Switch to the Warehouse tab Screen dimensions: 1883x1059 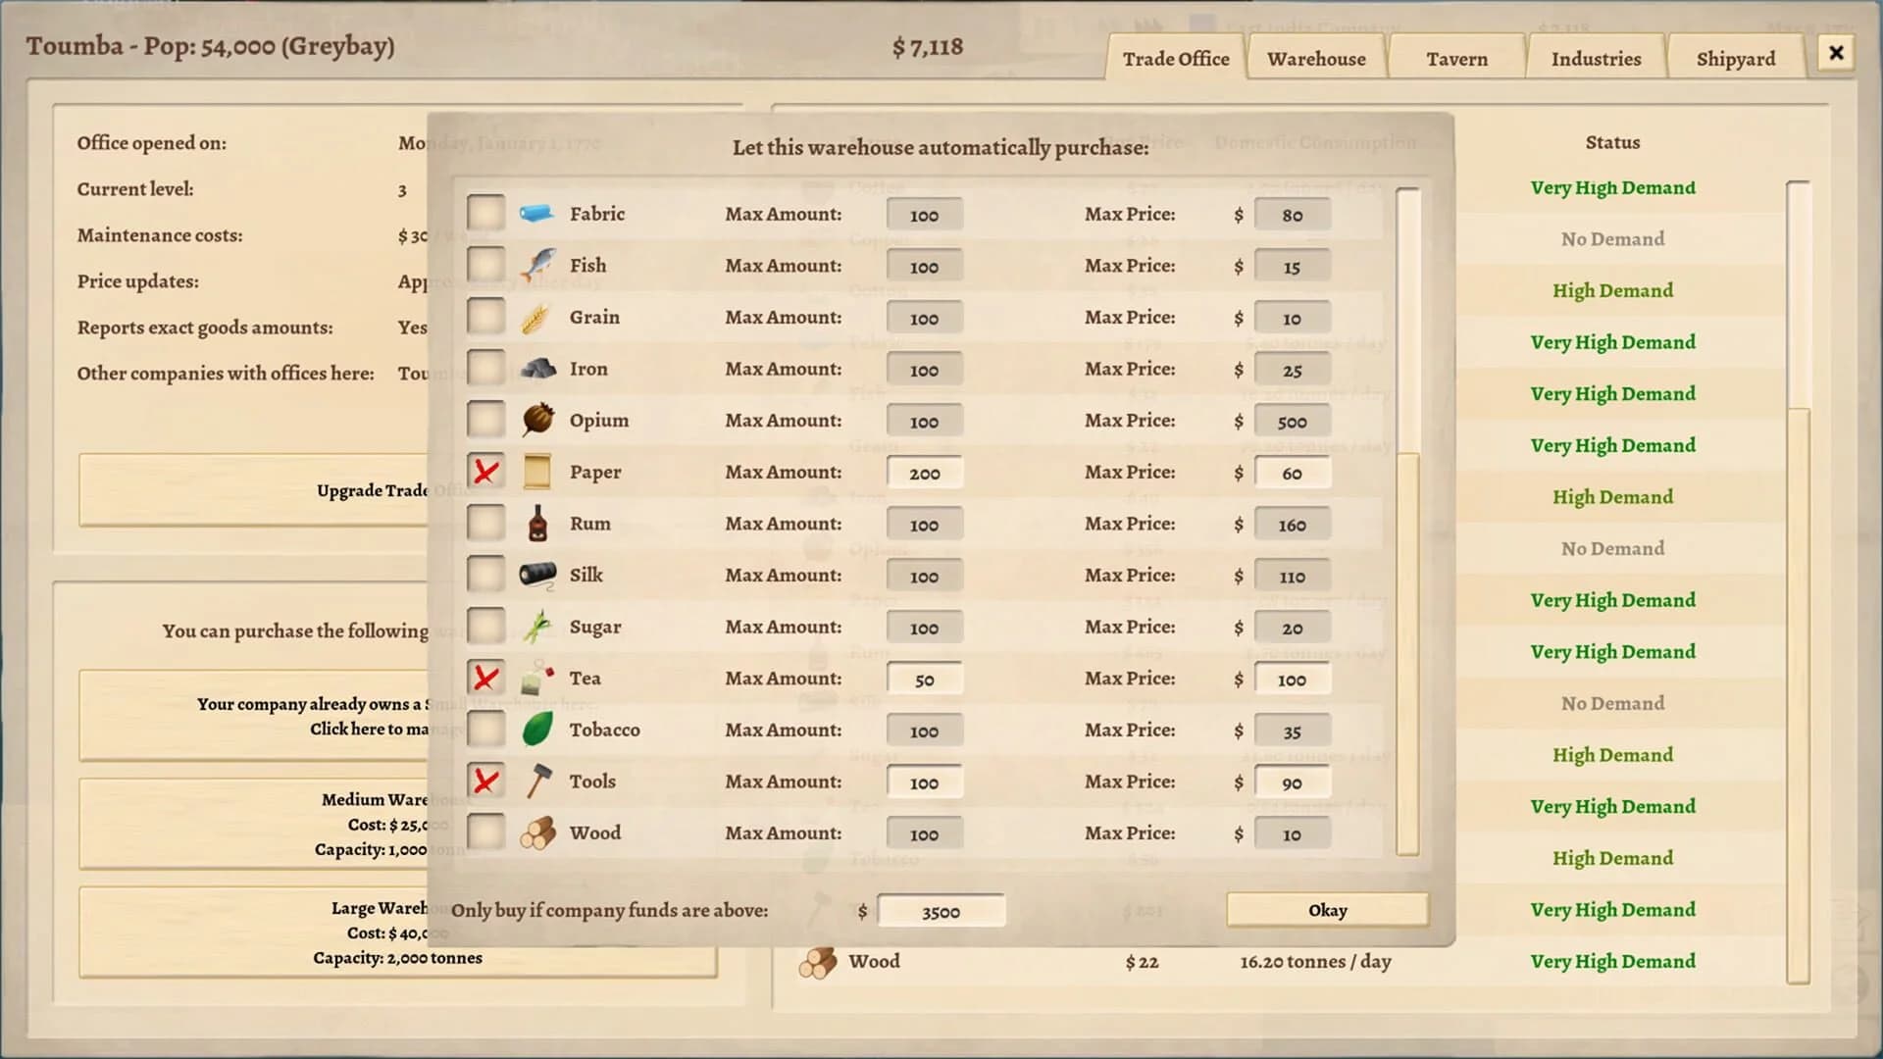(x=1316, y=58)
